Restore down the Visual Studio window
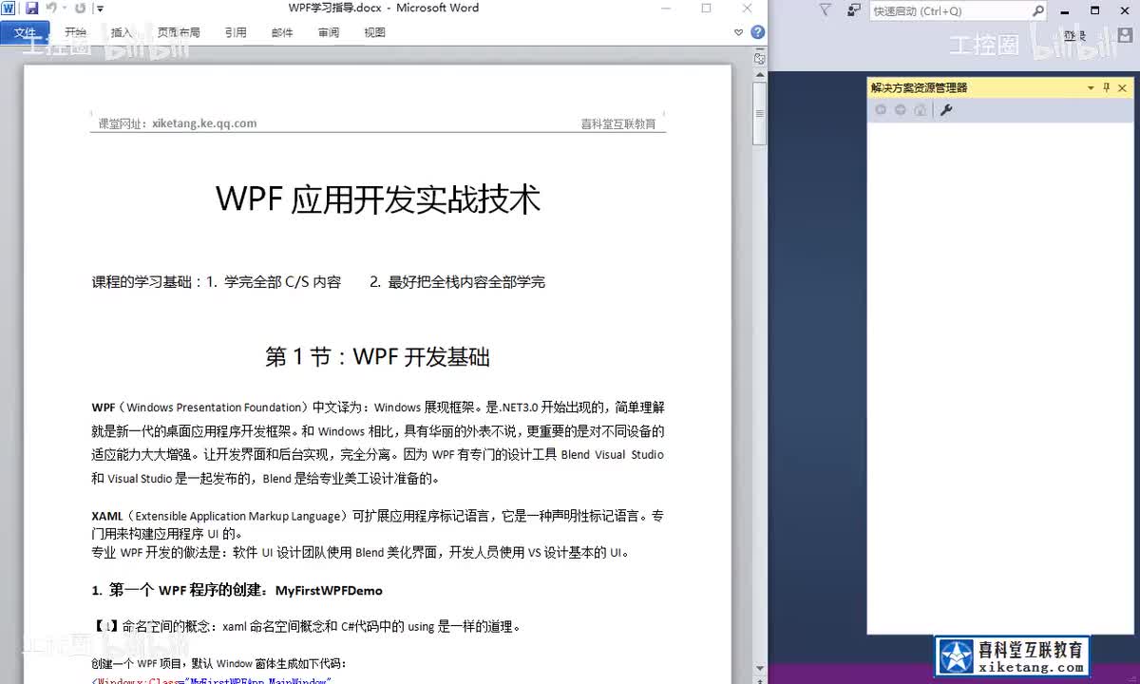This screenshot has width=1140, height=684. click(x=1096, y=10)
